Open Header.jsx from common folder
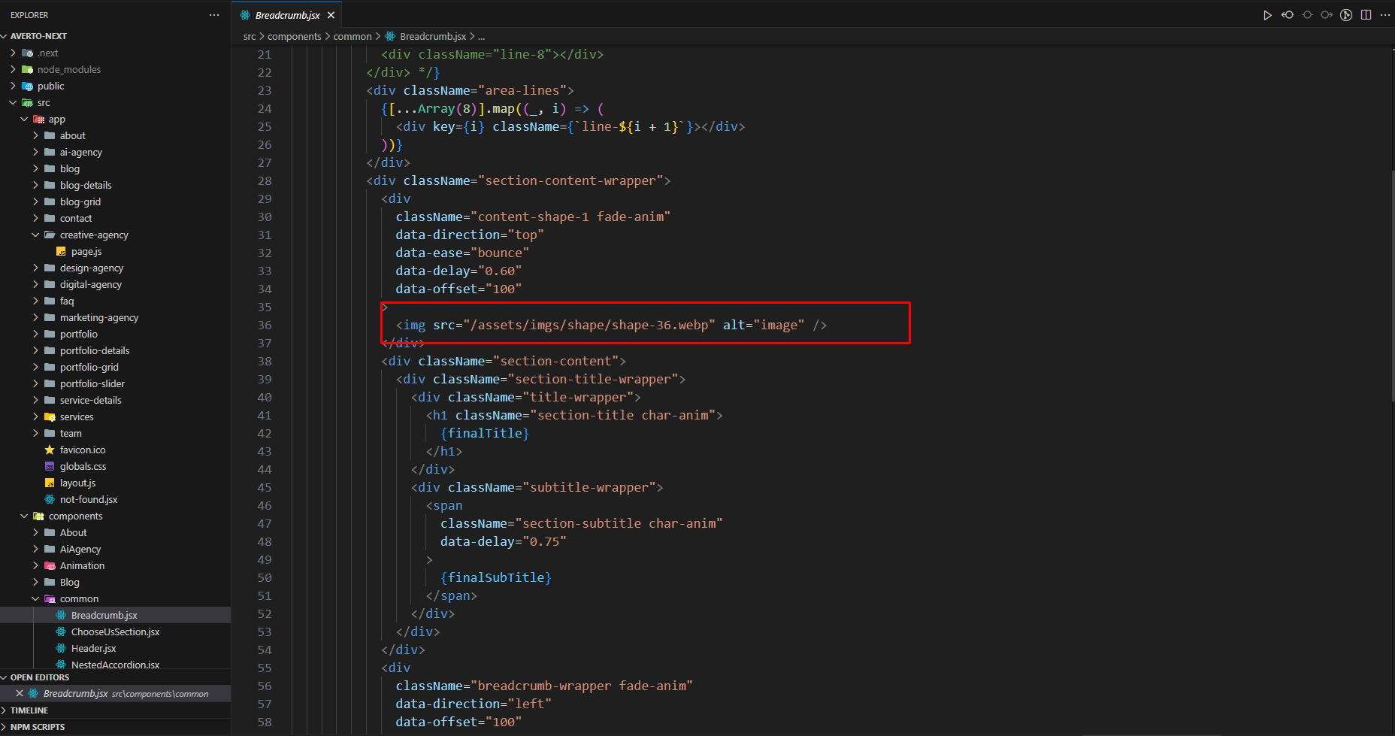1395x736 pixels. point(93,648)
